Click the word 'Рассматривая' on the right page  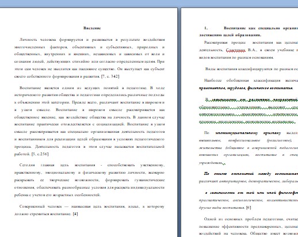coord(216,43)
